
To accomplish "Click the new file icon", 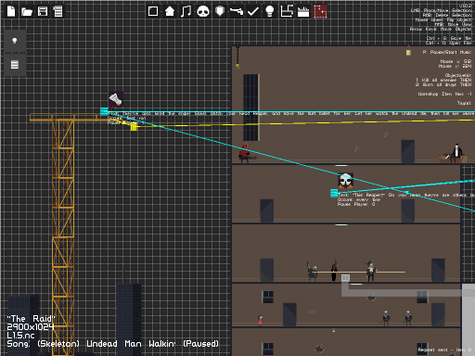I will pyautogui.click(x=11, y=11).
